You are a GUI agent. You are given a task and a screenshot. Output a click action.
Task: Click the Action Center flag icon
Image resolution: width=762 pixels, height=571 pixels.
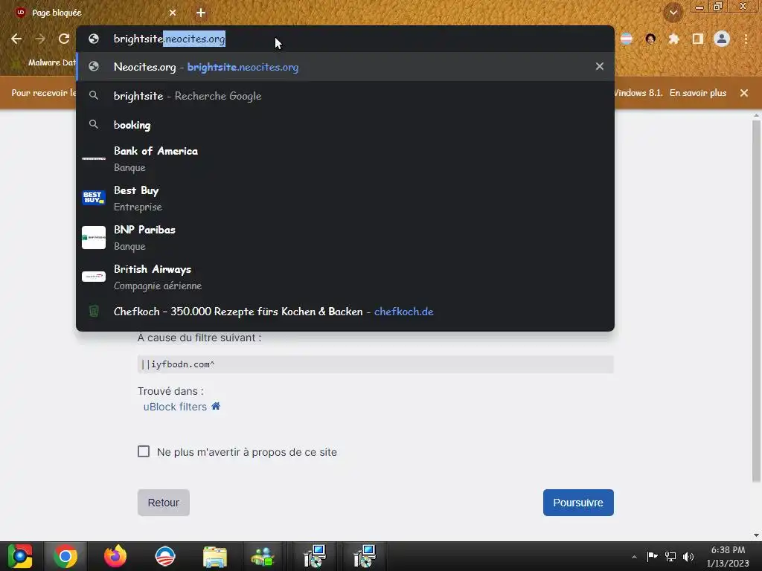pos(652,556)
